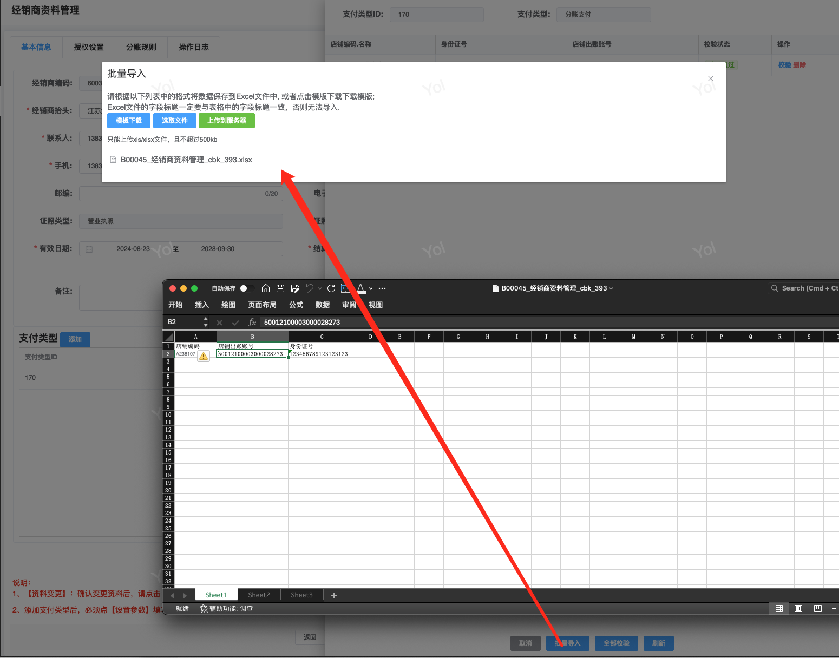Screen dimensions: 839x658
Task: Click the 校验 link in 操作 column
Action: 784,65
